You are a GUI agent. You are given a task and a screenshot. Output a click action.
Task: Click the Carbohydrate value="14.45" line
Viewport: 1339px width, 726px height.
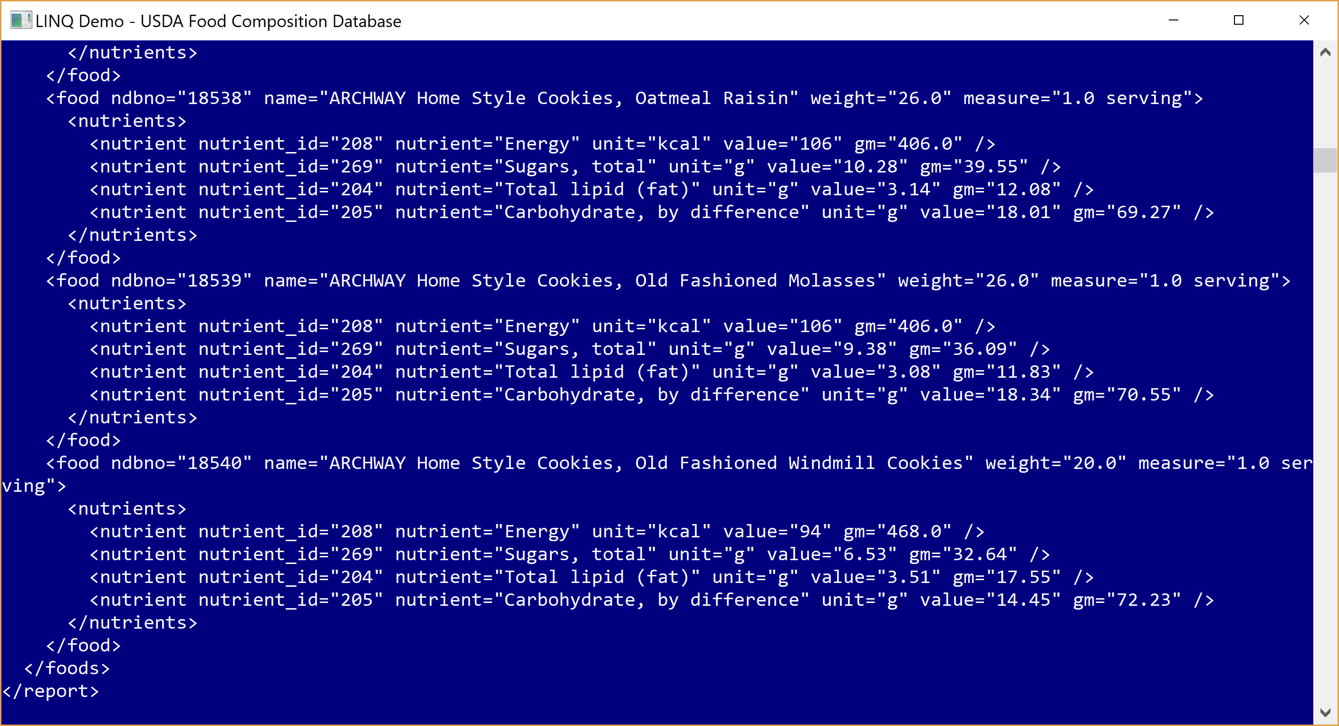pos(652,600)
